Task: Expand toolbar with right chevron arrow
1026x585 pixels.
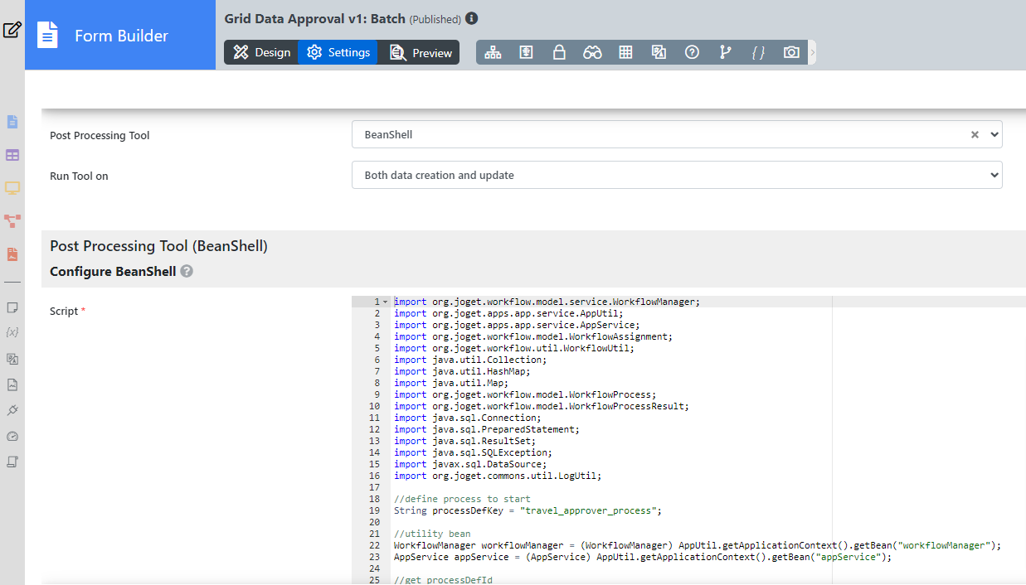Action: (813, 52)
